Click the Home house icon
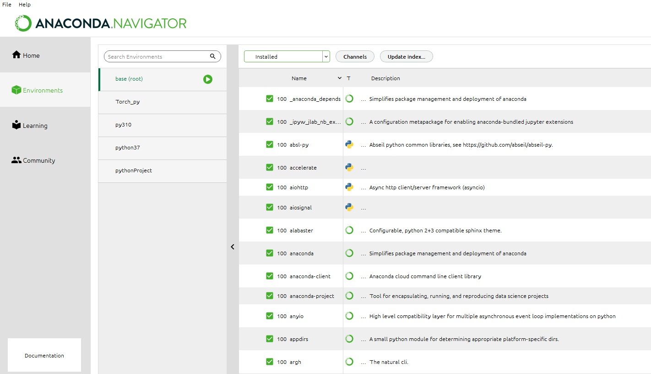The height and width of the screenshot is (374, 651). [16, 55]
